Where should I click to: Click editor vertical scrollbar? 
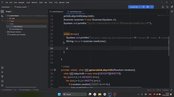[169, 46]
